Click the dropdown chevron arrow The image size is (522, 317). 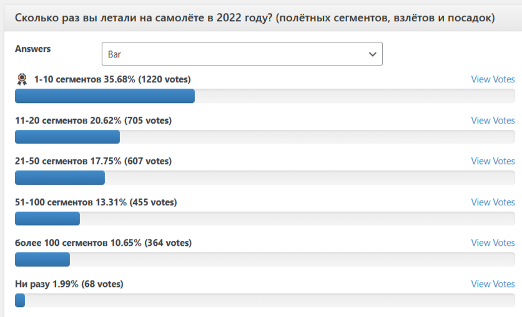tap(373, 54)
